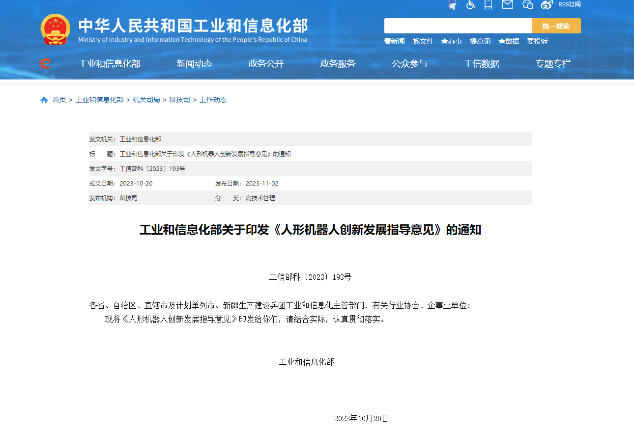Open 新闻动态 navigation menu
Image resolution: width=634 pixels, height=431 pixels.
point(194,63)
